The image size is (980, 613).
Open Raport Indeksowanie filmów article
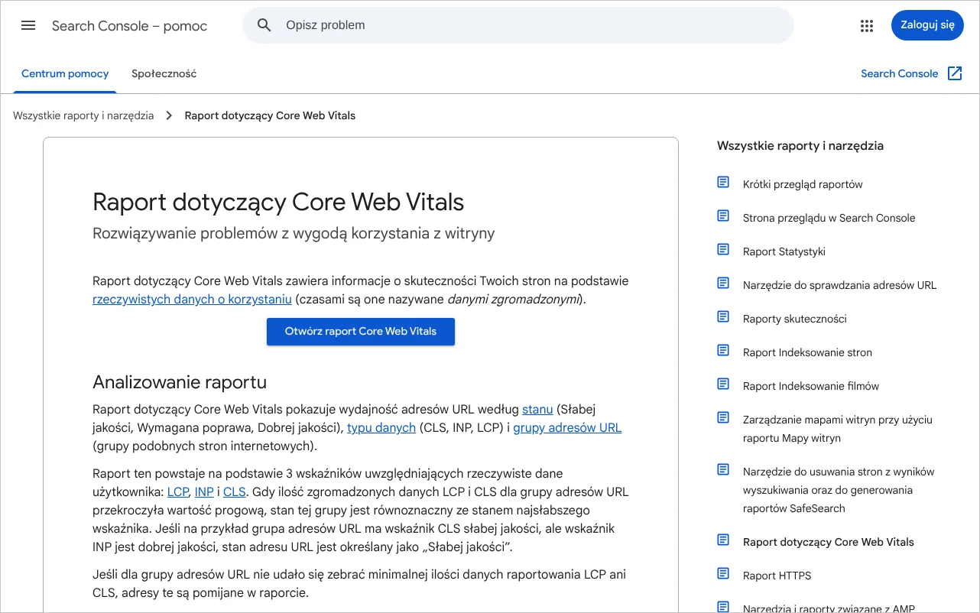(x=811, y=386)
